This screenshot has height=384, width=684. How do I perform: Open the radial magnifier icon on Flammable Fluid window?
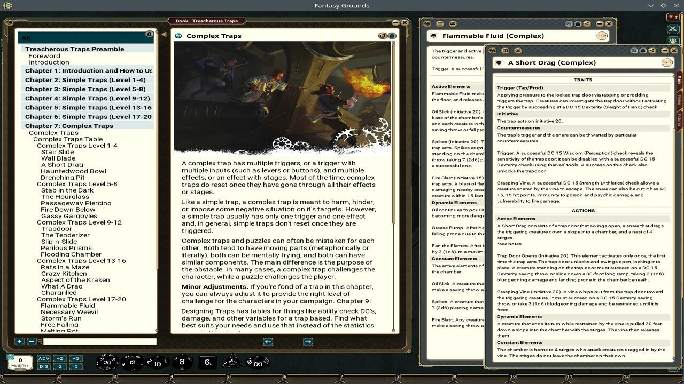569,25
